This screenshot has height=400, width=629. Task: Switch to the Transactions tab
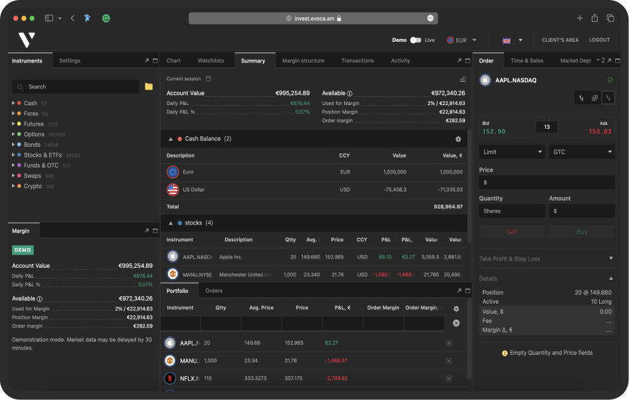coord(357,60)
